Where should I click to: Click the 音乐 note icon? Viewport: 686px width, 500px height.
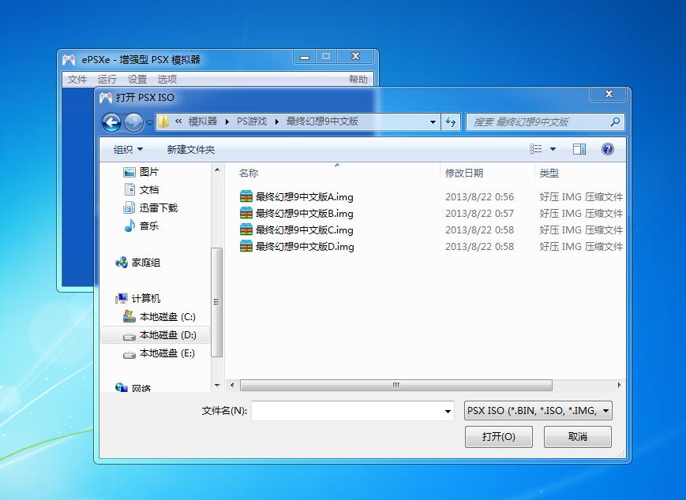(x=129, y=226)
